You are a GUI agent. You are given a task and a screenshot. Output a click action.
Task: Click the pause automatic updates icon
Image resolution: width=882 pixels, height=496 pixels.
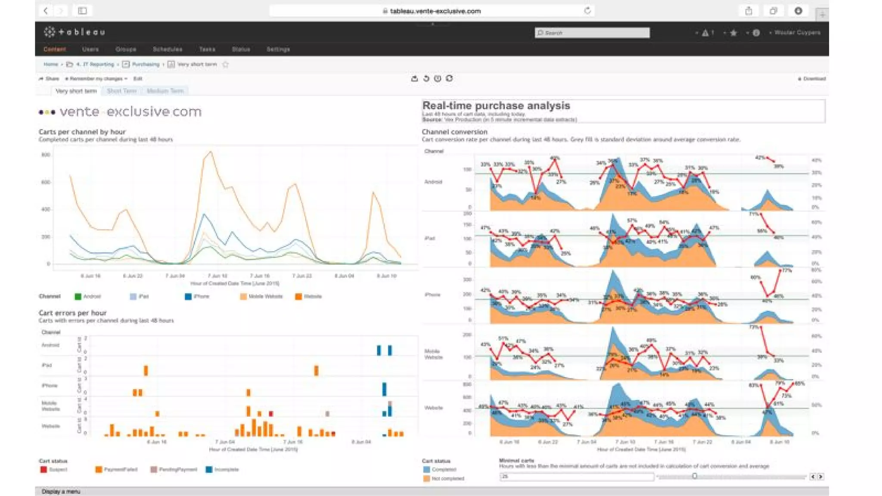[x=438, y=78]
